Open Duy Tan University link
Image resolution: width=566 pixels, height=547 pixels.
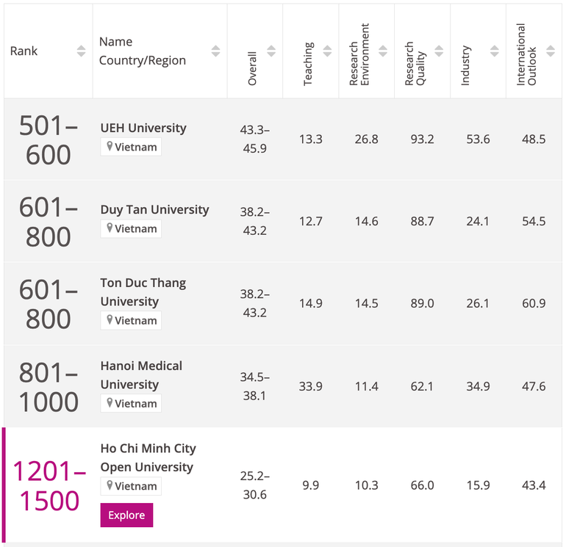tap(154, 209)
